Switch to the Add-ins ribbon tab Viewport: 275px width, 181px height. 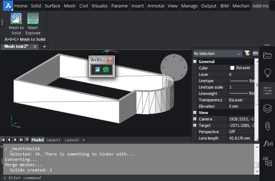pos(260,6)
